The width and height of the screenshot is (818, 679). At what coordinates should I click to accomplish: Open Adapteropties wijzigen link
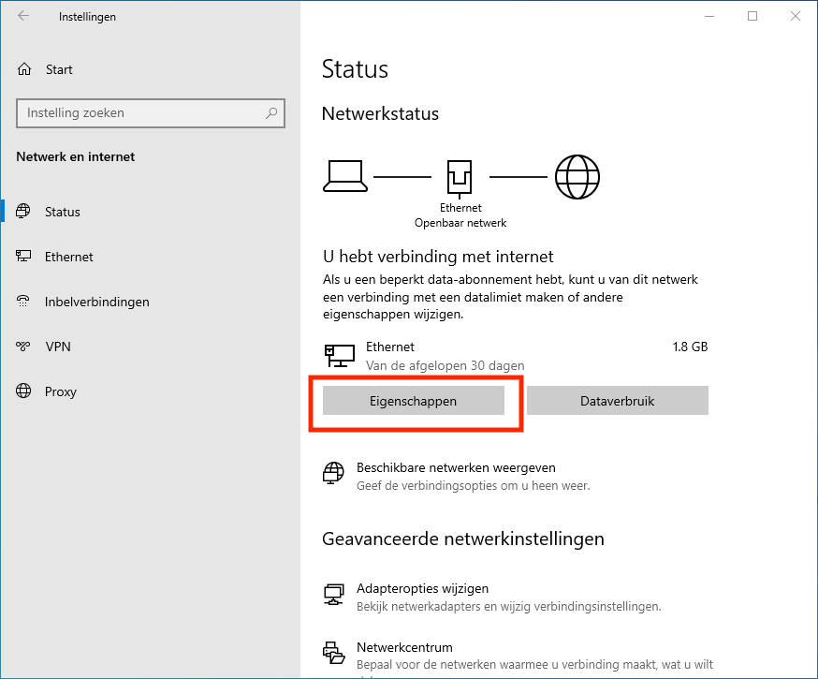click(422, 589)
